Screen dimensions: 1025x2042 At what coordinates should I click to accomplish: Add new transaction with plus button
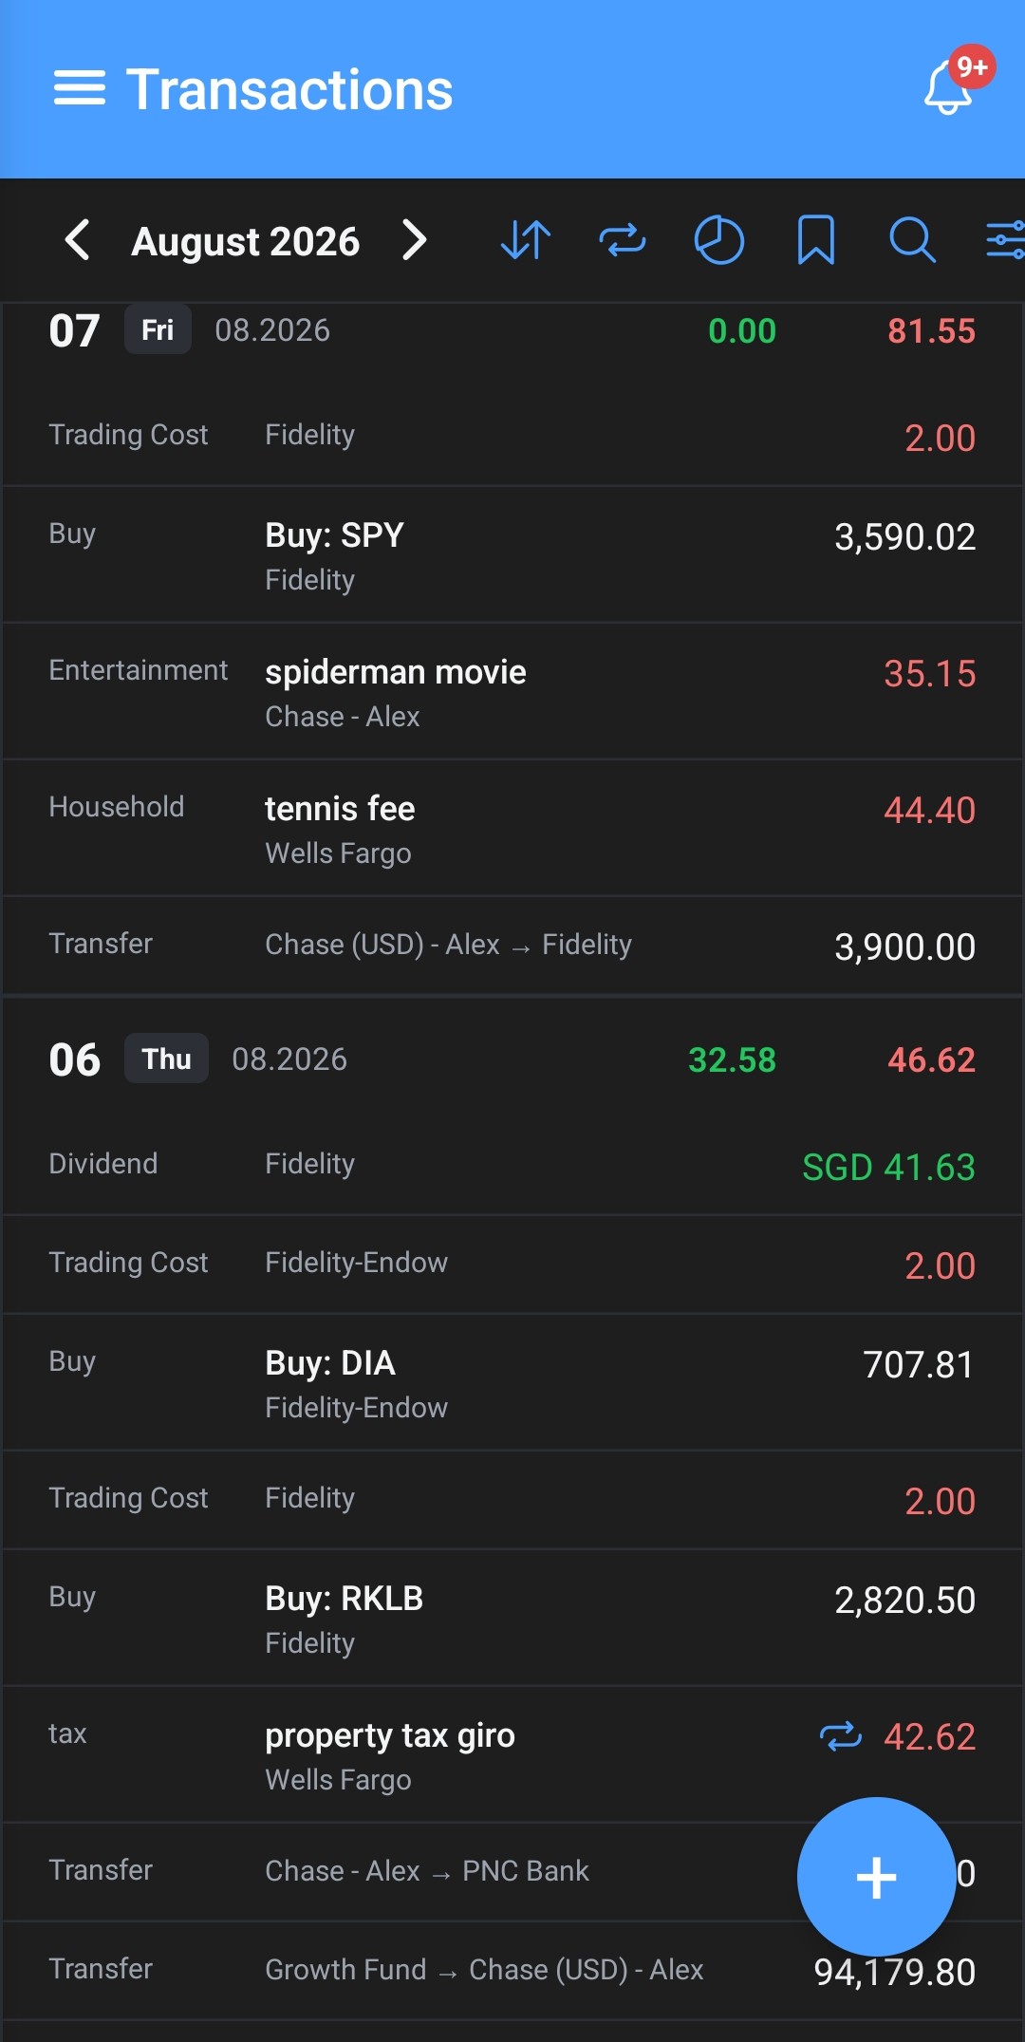point(876,1877)
